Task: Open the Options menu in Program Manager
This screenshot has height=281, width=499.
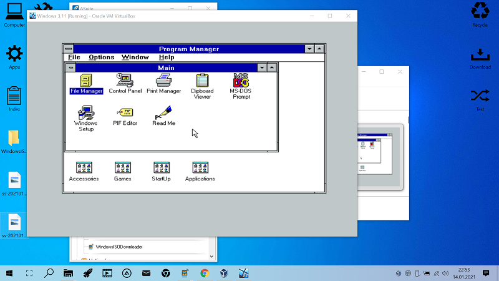Action: [101, 57]
